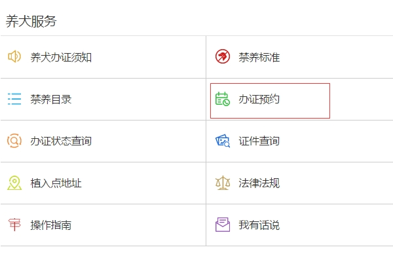Open the 操作指南 user guide
The width and height of the screenshot is (393, 262).
click(51, 225)
